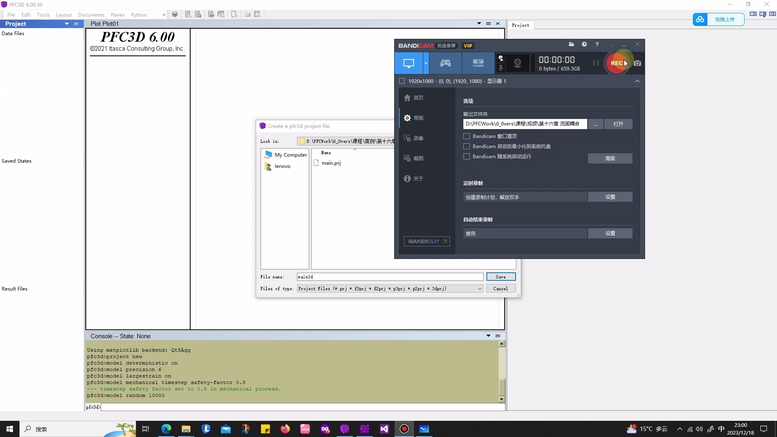Select Bandicam game recording mode icon
This screenshot has width=777, height=437.
click(x=445, y=63)
